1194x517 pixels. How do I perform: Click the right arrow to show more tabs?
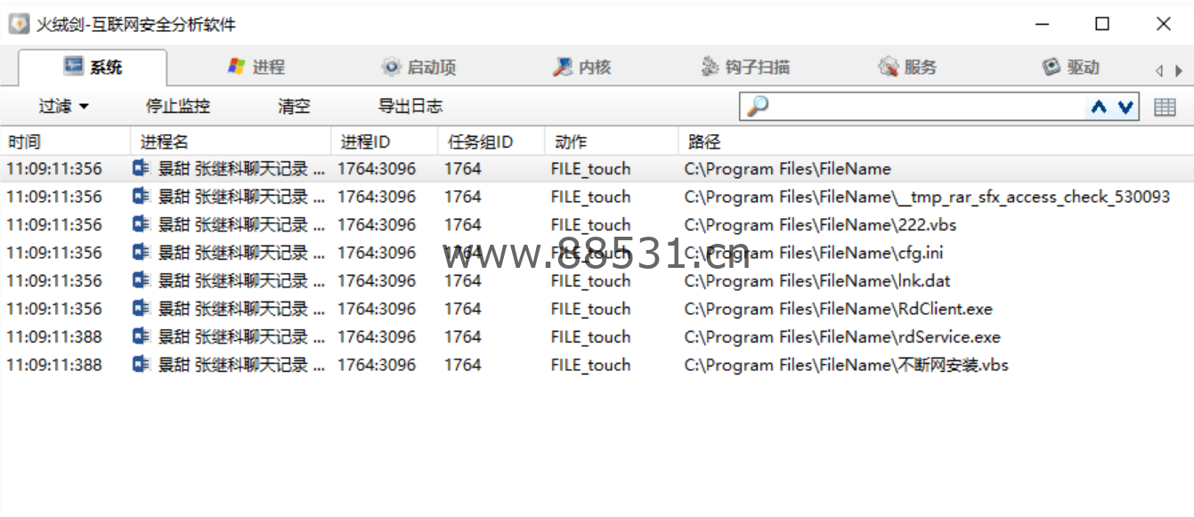1179,70
